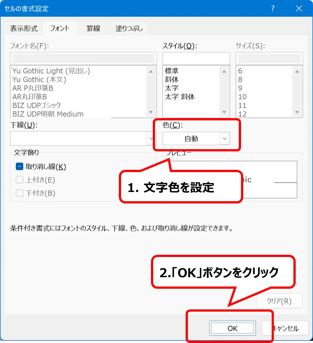Select 太字 in the style list
The width and height of the screenshot is (313, 343).
[x=172, y=88]
